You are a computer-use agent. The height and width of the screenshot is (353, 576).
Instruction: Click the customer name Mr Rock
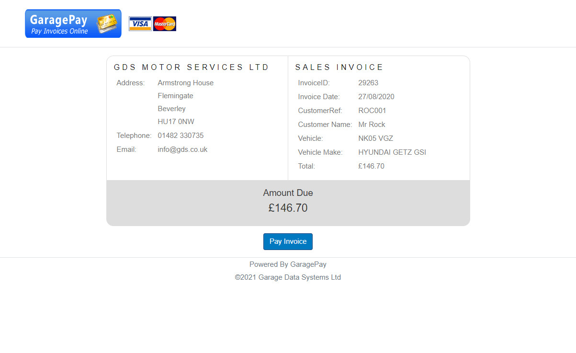click(x=372, y=125)
